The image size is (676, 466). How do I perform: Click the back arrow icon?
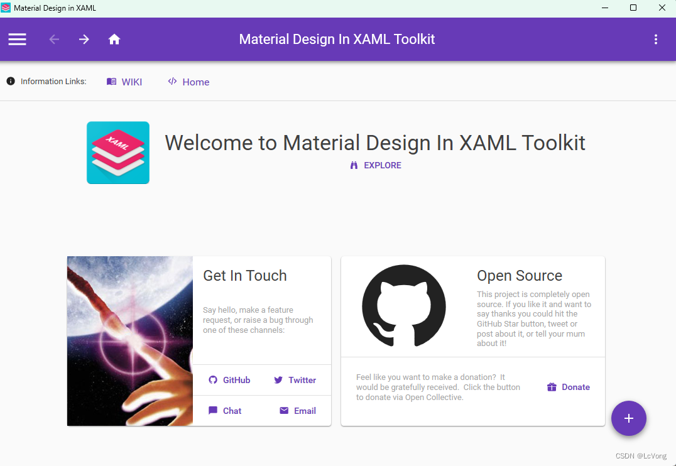point(54,39)
